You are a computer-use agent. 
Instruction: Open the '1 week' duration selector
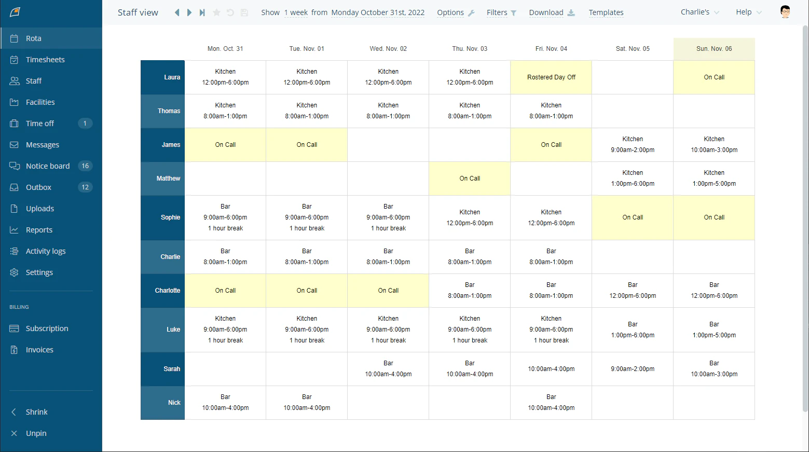(x=296, y=12)
